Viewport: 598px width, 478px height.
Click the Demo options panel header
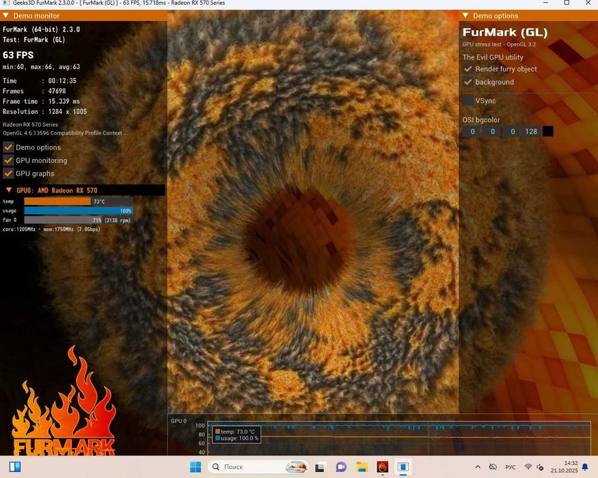pos(528,16)
